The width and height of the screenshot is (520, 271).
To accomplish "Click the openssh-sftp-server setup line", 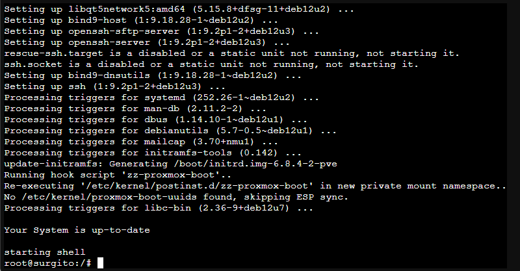I will click(161, 31).
